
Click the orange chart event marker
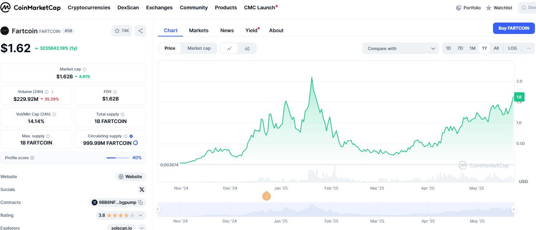point(267,196)
